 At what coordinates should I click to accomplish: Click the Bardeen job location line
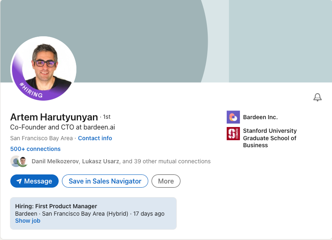[90, 214]
